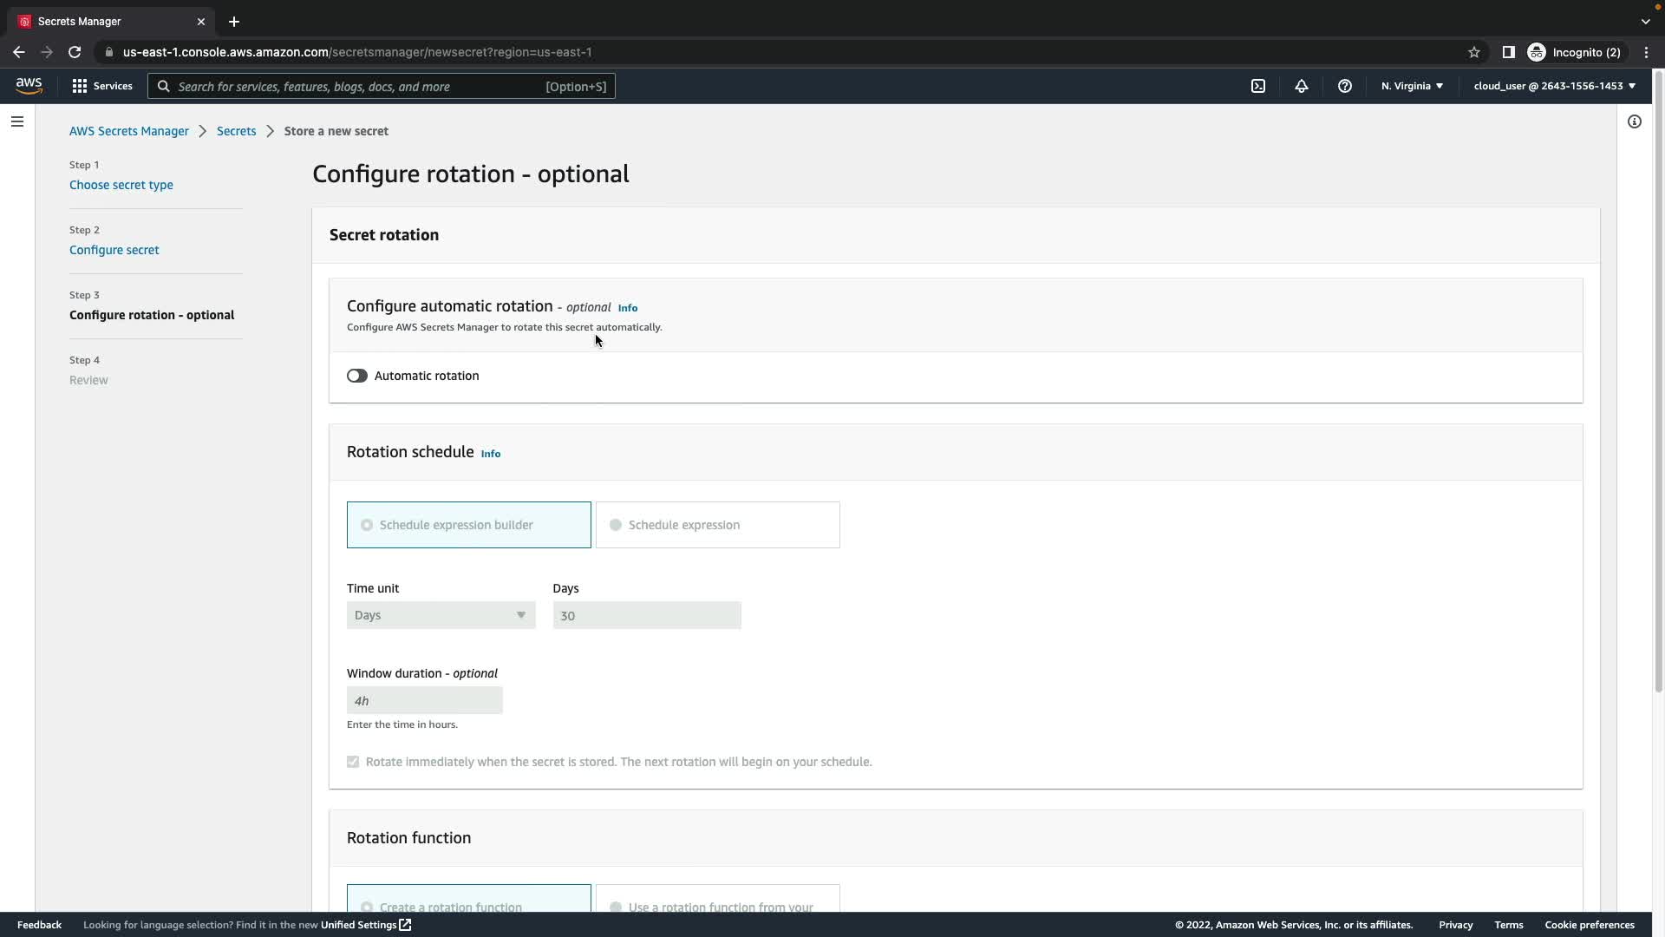Image resolution: width=1665 pixels, height=937 pixels.
Task: Bookmark page with the star icon
Action: point(1474,52)
